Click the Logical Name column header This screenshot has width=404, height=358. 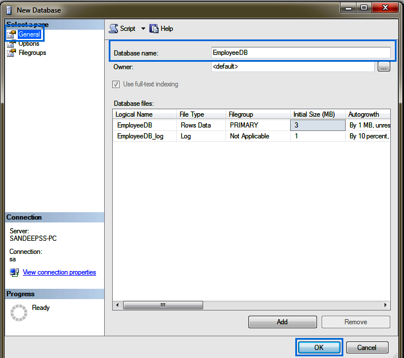coord(144,114)
